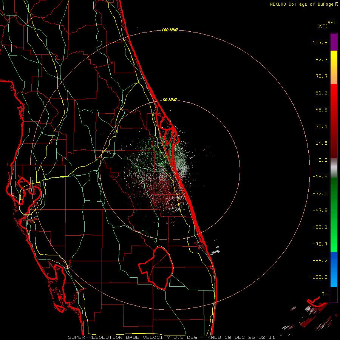Click the 76.7 legend value
Image resolution: width=340 pixels, height=340 pixels.
pyautogui.click(x=321, y=76)
